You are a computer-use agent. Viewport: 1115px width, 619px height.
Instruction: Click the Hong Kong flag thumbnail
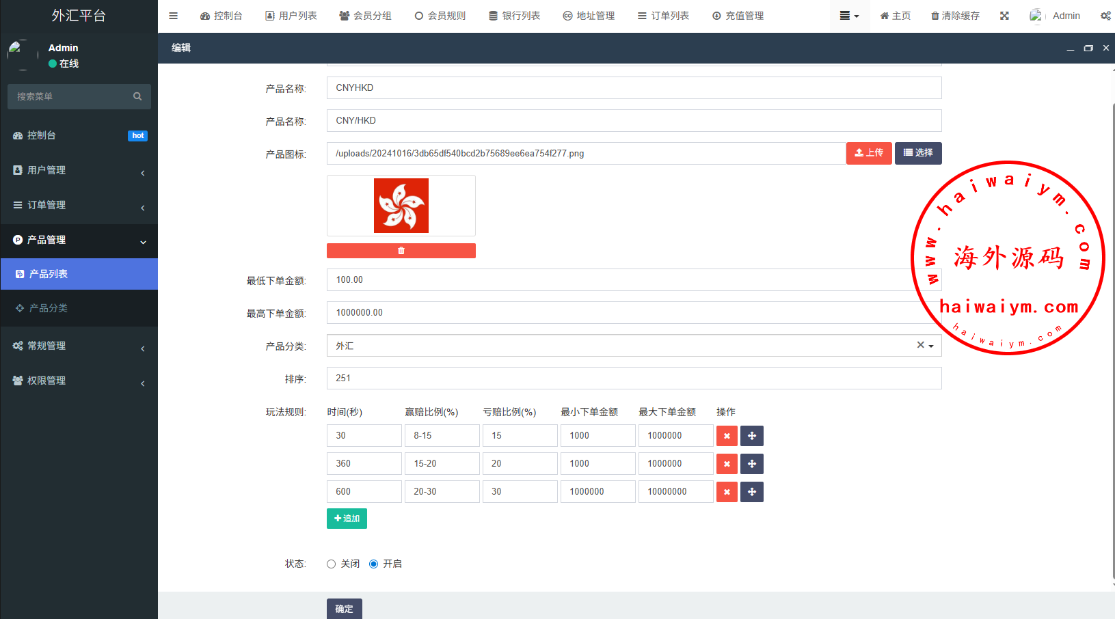[x=401, y=206]
